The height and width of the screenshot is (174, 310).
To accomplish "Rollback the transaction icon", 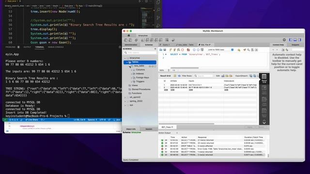I will (198, 50).
